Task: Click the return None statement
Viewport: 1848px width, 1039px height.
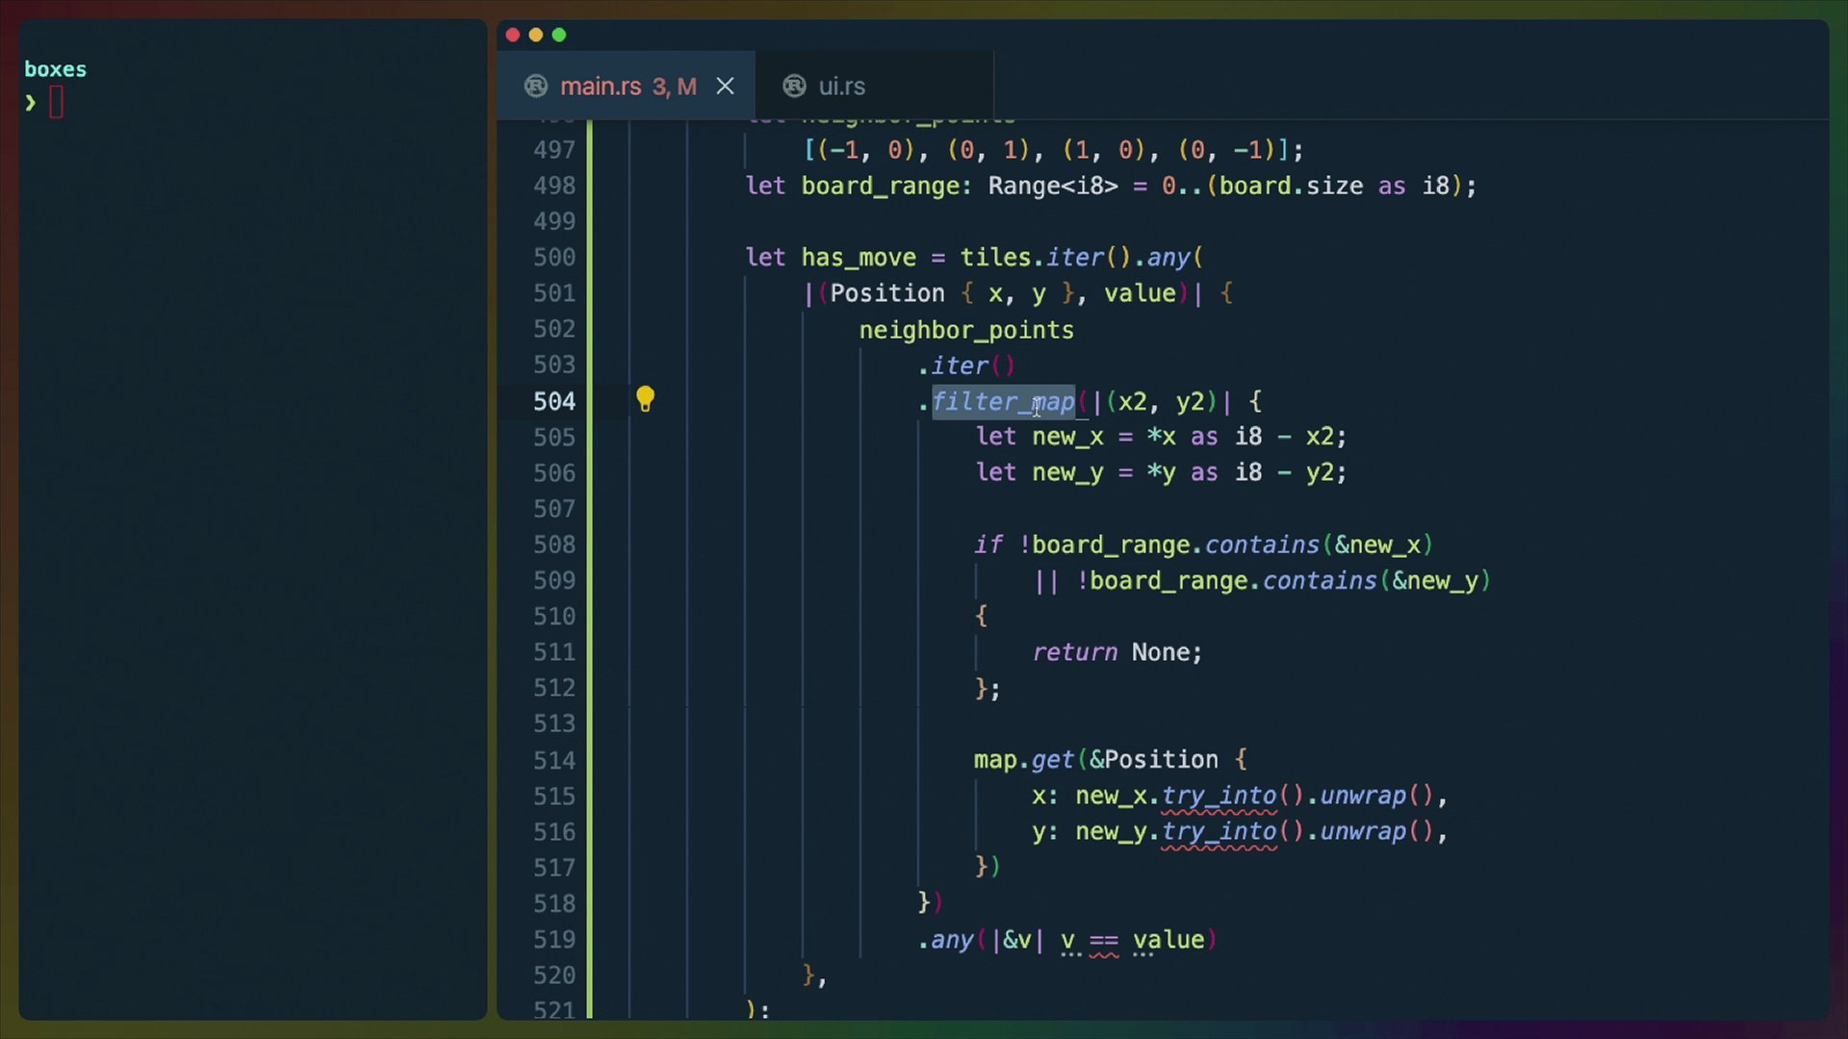Action: click(1116, 652)
